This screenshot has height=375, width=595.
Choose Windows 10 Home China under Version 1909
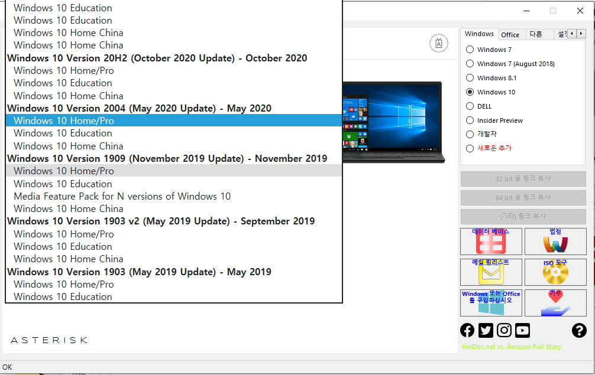(174, 208)
